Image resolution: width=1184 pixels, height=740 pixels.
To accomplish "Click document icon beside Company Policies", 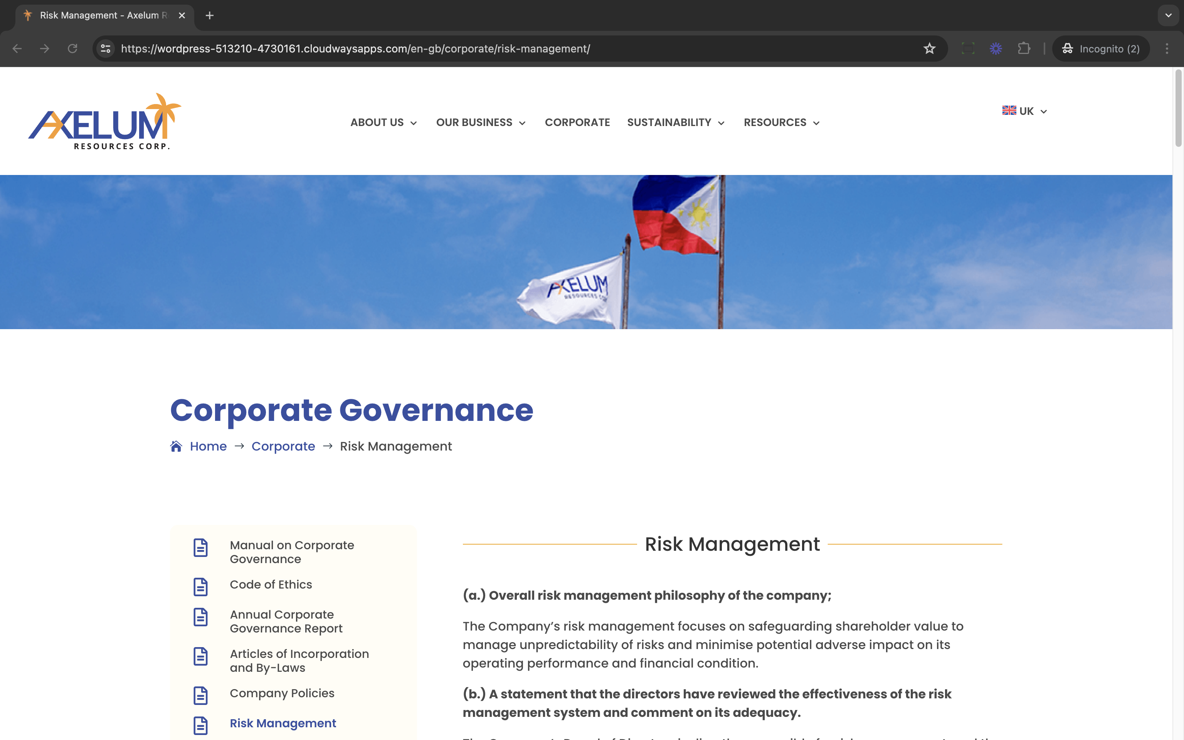I will 200,695.
